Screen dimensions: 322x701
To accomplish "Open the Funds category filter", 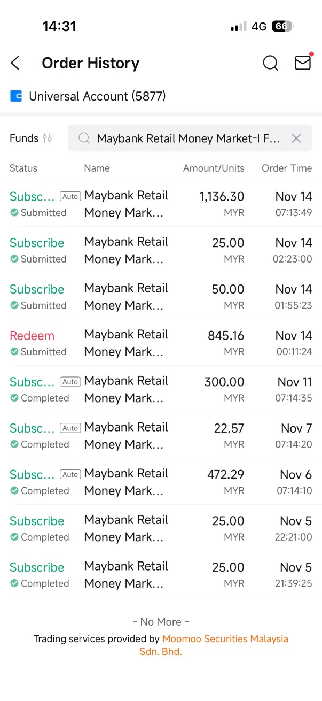I will click(24, 138).
